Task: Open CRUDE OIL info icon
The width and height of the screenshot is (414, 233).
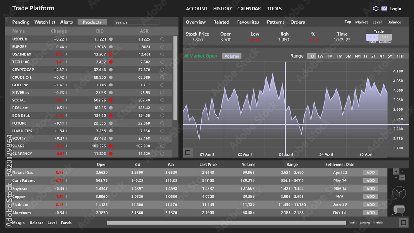Action: click(x=162, y=77)
